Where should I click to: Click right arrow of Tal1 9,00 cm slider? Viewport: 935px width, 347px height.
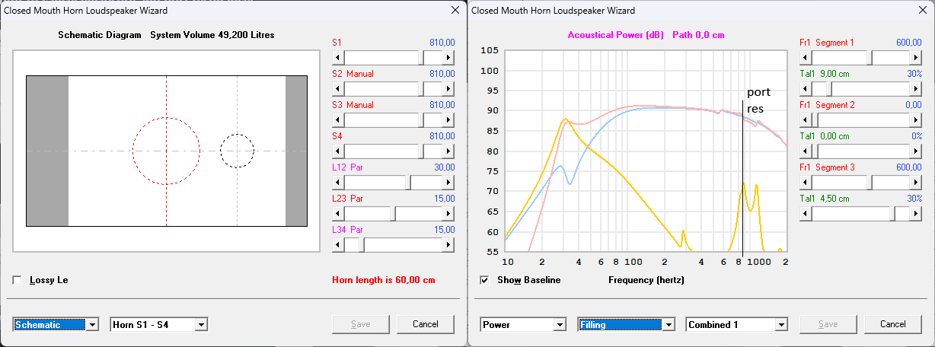tap(916, 89)
